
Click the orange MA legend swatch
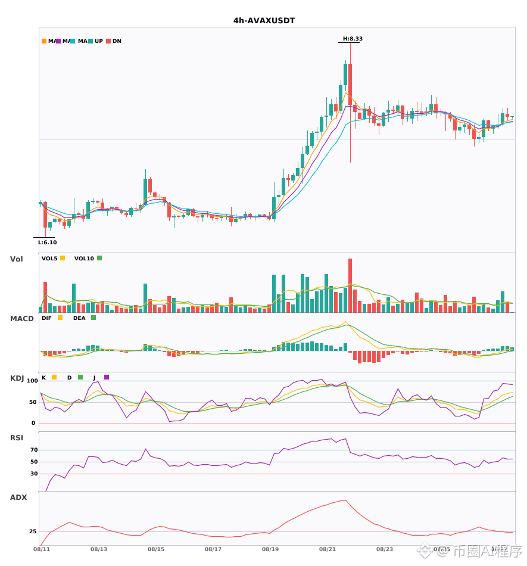(44, 41)
